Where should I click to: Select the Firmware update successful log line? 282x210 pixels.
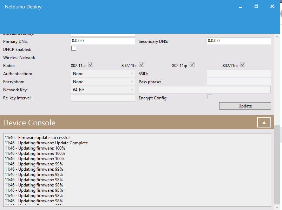tap(37, 137)
